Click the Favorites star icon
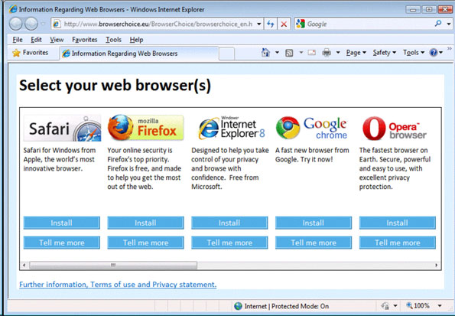The width and height of the screenshot is (455, 316). 17,53
